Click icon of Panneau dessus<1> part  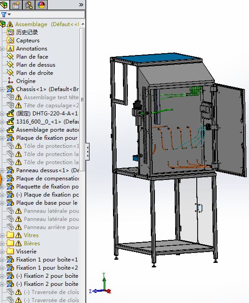point(10,170)
